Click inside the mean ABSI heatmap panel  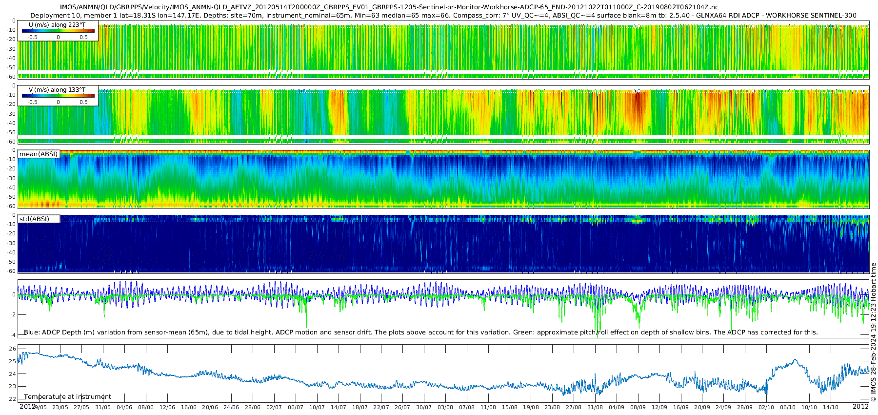click(x=443, y=179)
